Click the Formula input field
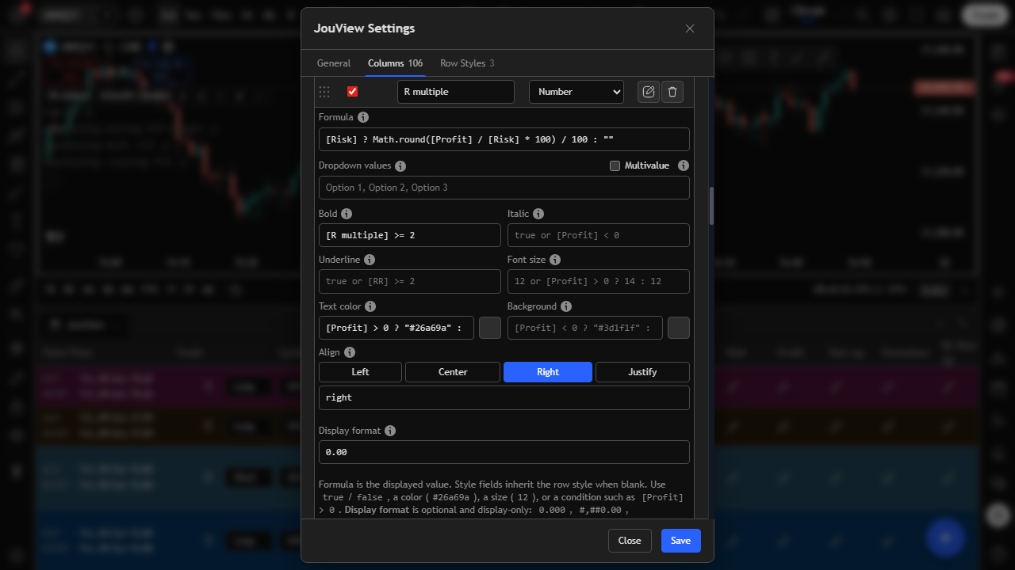 pos(504,139)
